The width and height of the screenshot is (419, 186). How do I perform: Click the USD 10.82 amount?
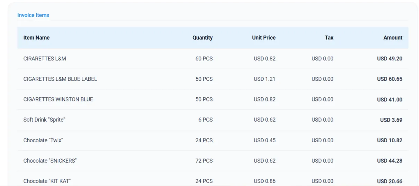coord(390,140)
